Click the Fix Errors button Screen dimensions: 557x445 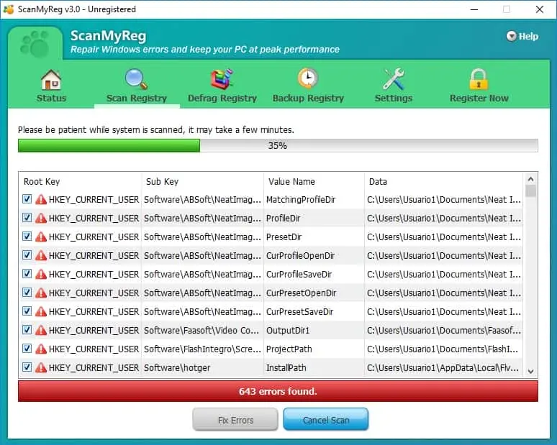(235, 420)
